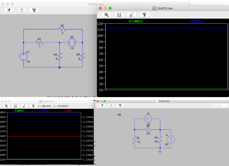Click I1 value 20 label in Draft2 schematic
This screenshot has height=166, width=229.
pos(167,144)
